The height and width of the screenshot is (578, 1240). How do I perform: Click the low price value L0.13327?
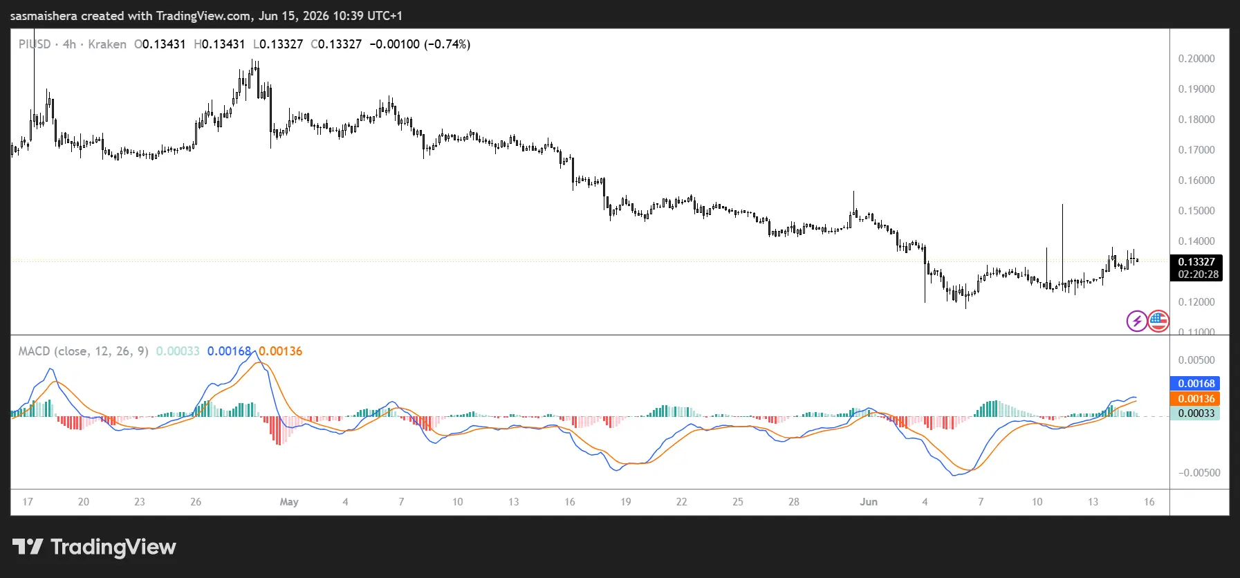click(x=278, y=44)
